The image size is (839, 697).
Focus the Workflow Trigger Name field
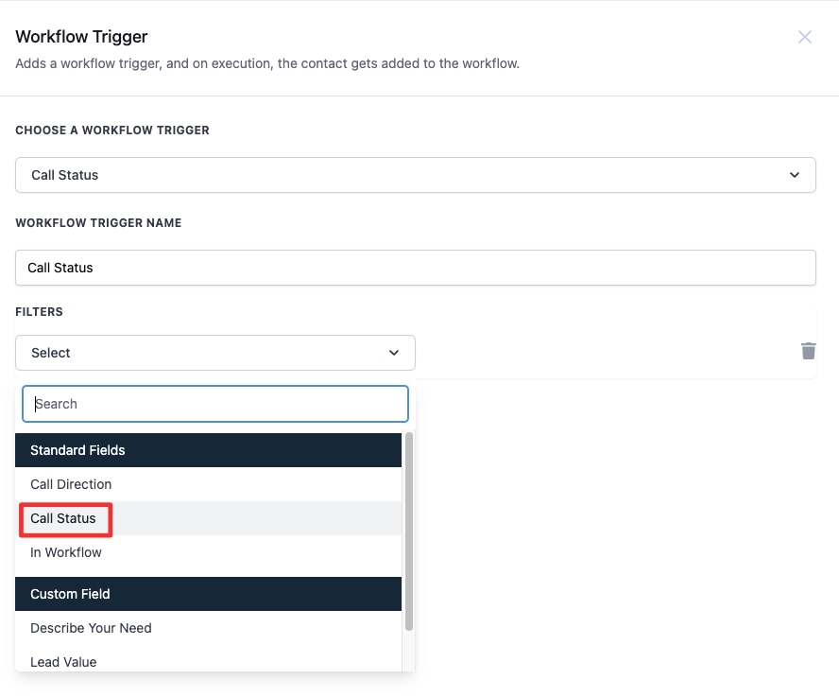coord(415,268)
